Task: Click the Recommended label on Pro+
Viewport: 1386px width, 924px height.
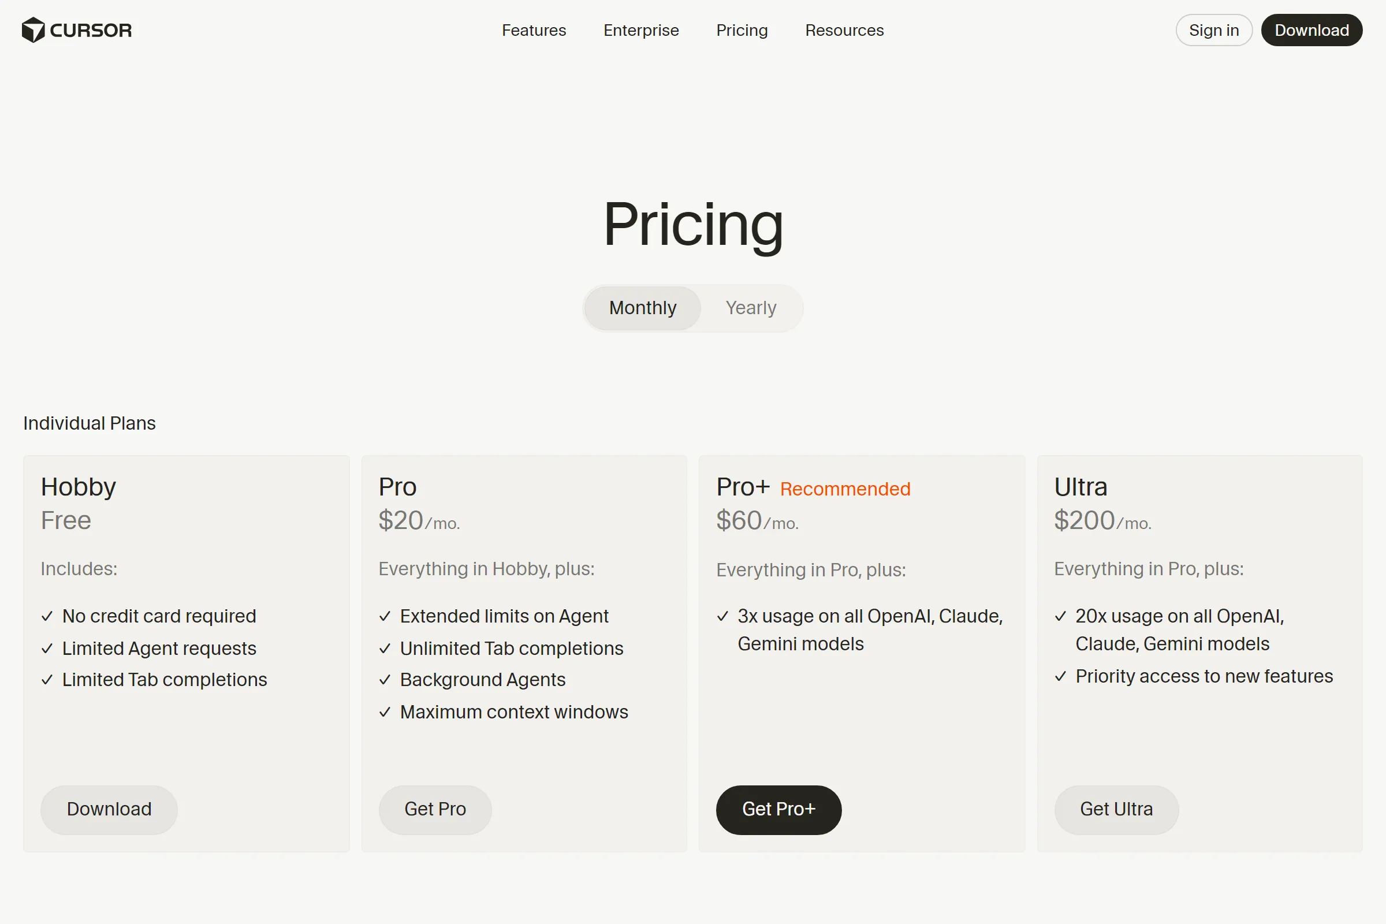Action: [x=845, y=489]
